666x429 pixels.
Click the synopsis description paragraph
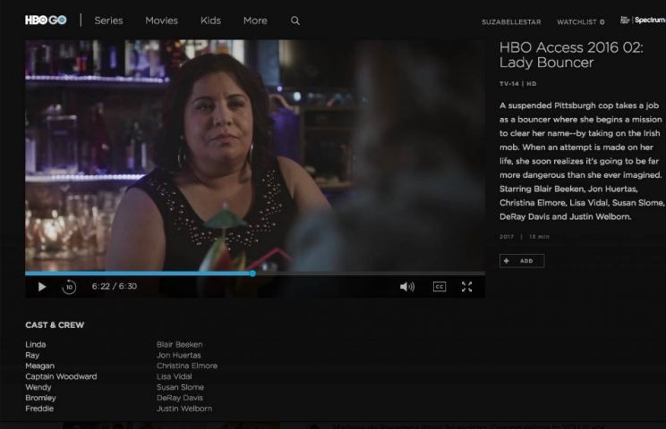coord(582,161)
